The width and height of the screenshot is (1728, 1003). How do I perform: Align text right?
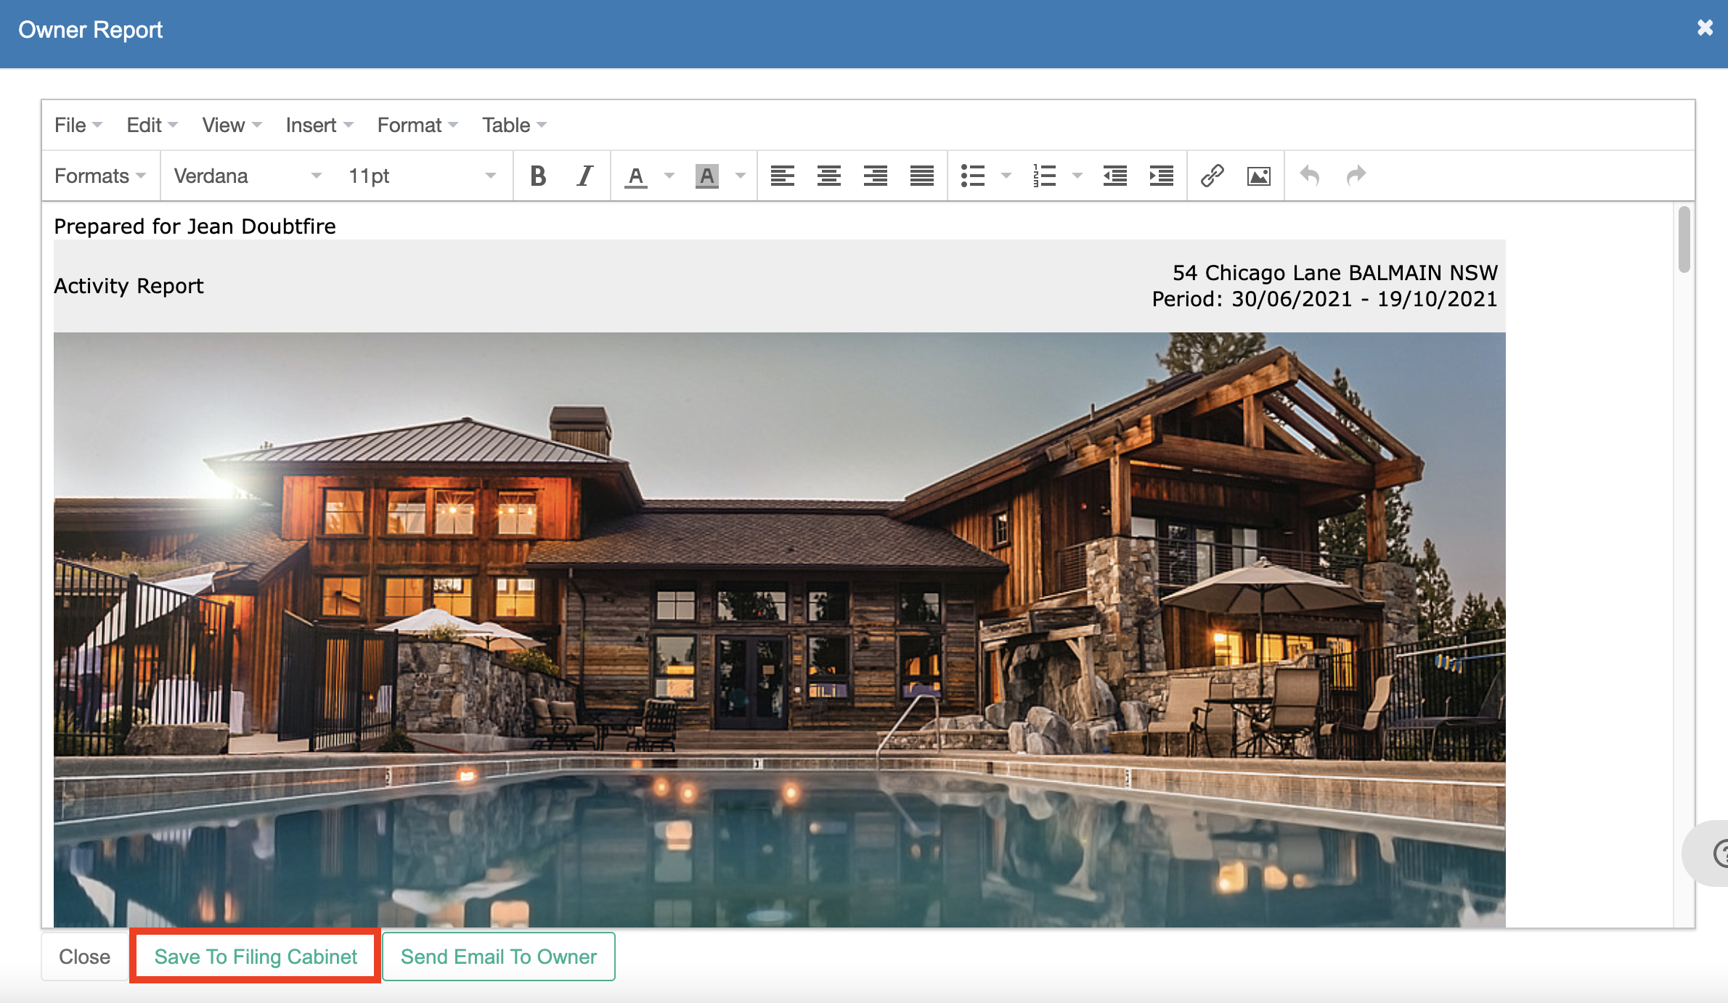pyautogui.click(x=875, y=176)
